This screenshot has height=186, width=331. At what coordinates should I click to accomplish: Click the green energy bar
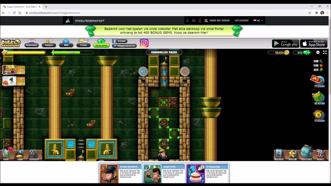click(x=72, y=52)
